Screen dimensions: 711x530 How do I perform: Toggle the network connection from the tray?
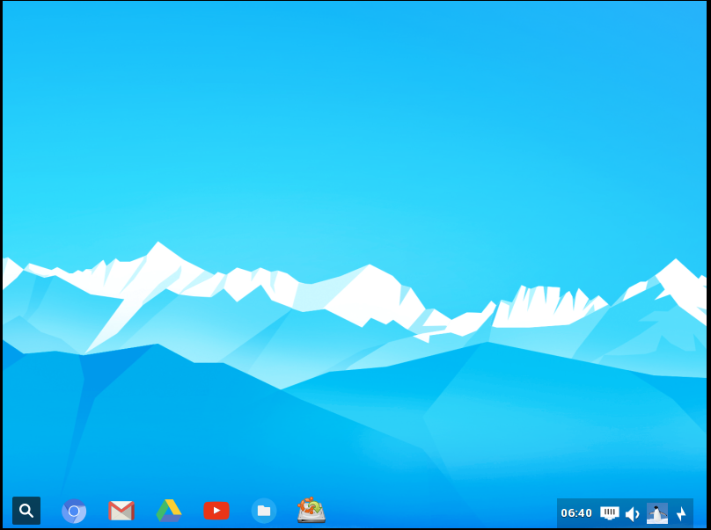coord(609,512)
